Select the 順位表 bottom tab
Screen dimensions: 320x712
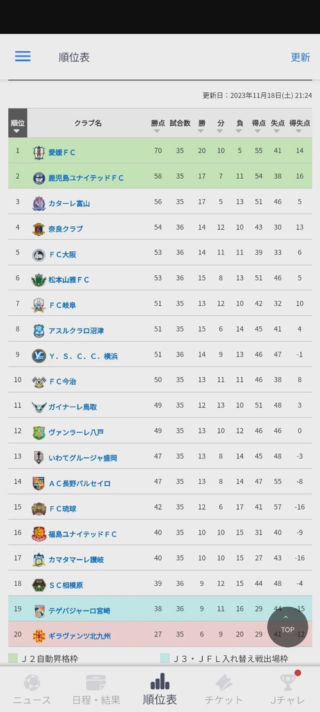pyautogui.click(x=160, y=690)
